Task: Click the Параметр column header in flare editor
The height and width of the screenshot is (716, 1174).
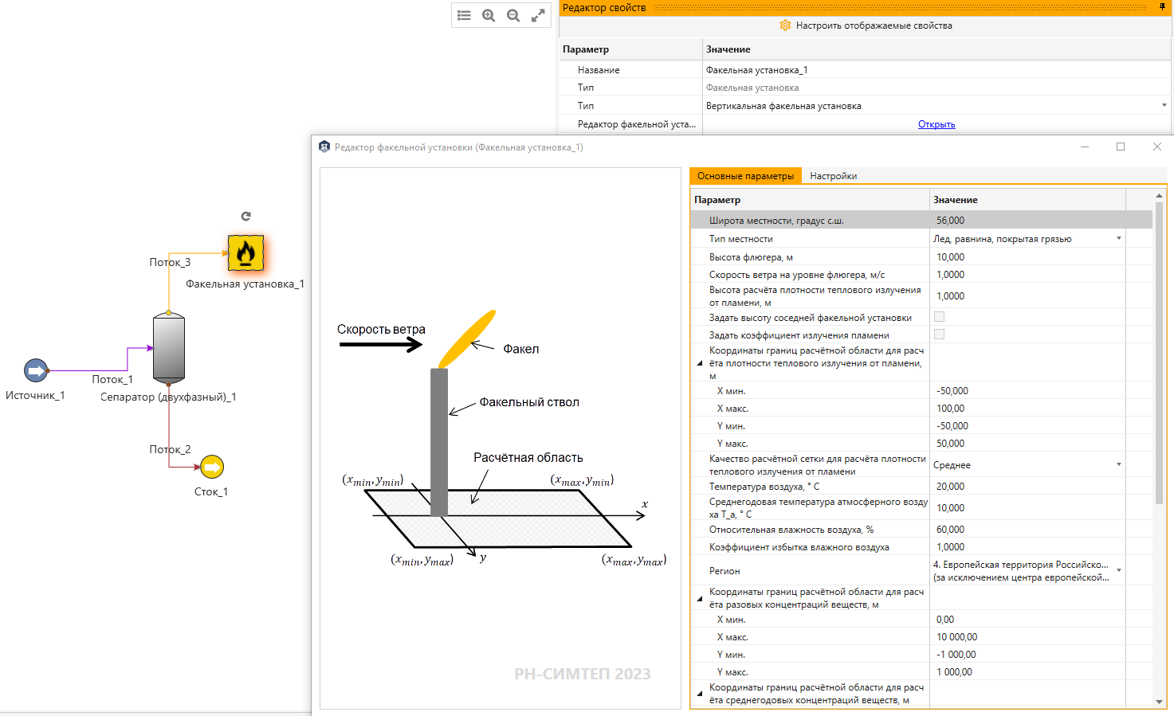Action: click(x=810, y=200)
